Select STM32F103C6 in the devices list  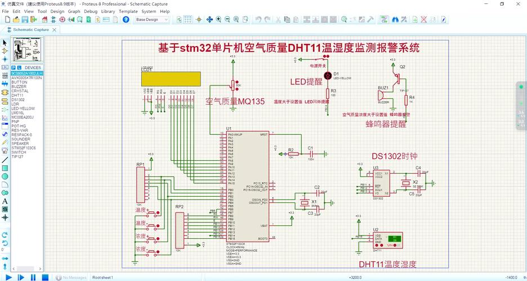24,148
